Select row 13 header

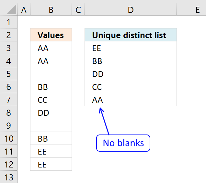[9, 177]
